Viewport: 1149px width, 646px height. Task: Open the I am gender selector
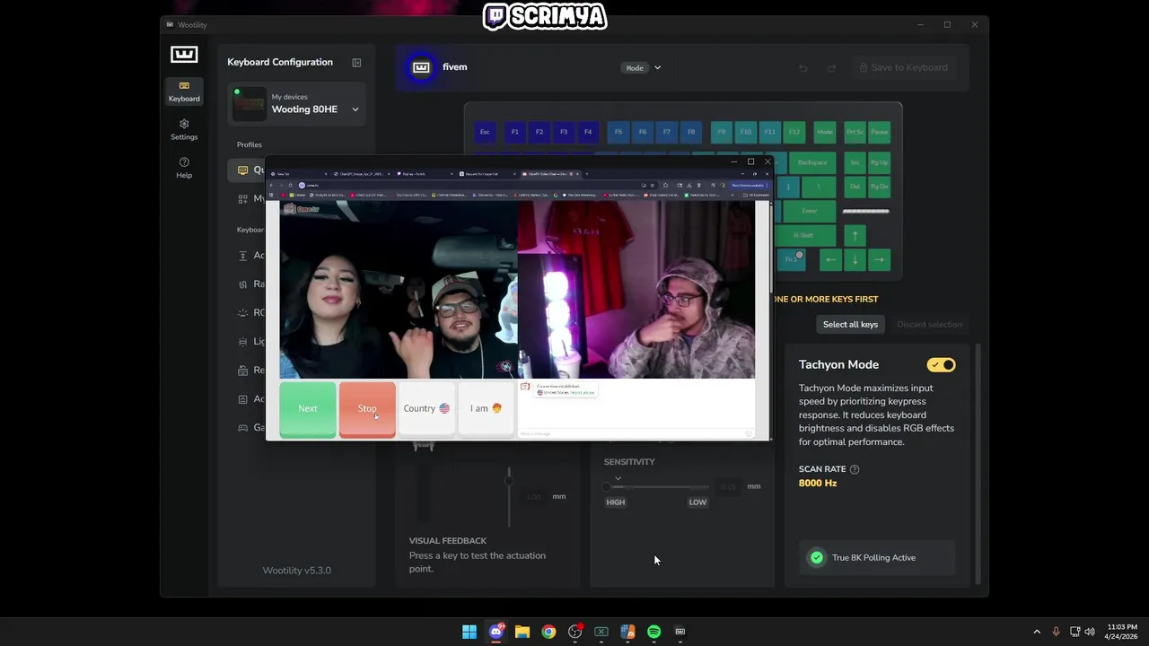coord(486,409)
